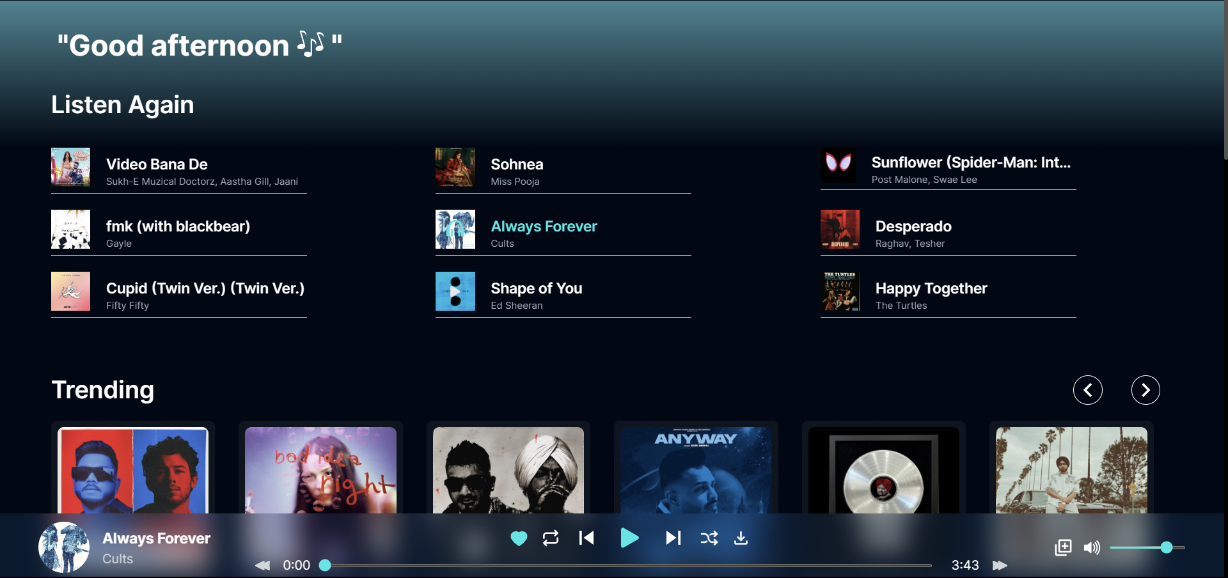Open the Desperado album cover
Viewport: 1228px width, 578px height.
(840, 229)
